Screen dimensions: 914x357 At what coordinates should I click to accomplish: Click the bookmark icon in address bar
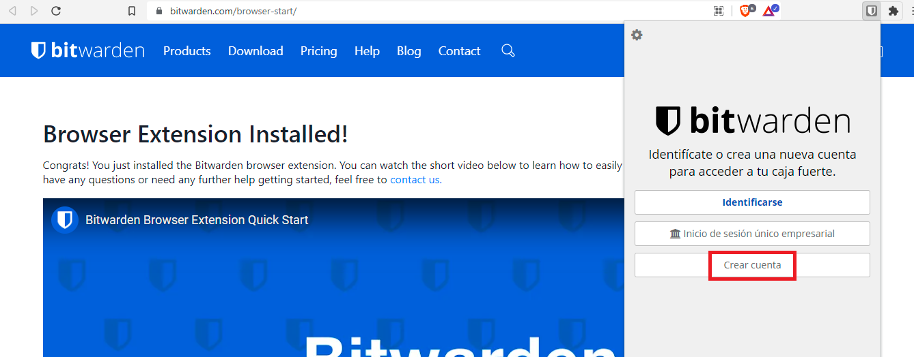click(133, 11)
